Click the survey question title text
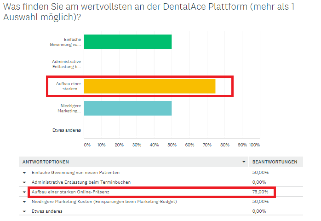This screenshot has height=221, width=321. [x=149, y=12]
